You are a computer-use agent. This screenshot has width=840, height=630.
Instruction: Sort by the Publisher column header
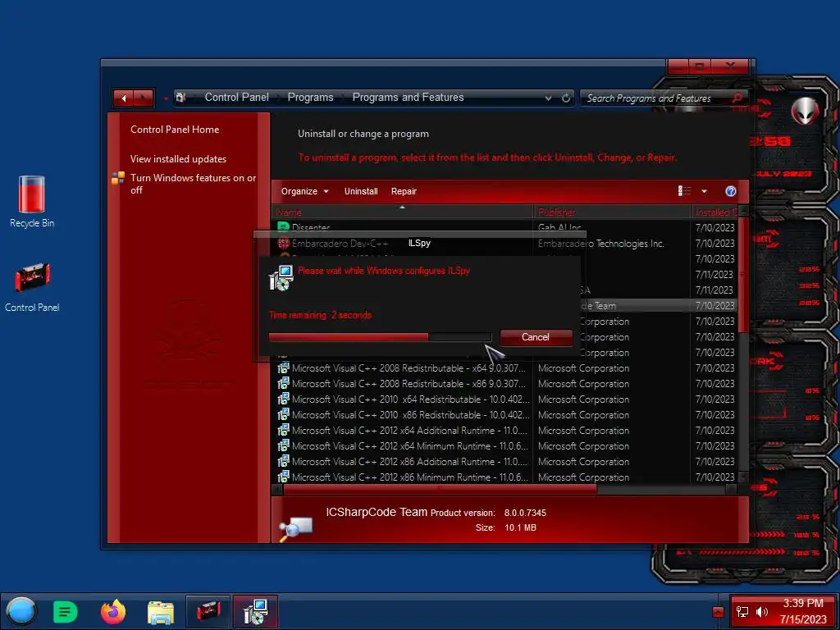[612, 212]
